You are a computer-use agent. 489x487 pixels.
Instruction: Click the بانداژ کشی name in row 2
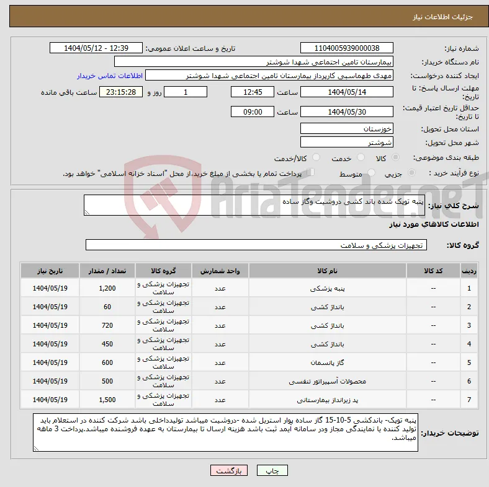point(328,307)
